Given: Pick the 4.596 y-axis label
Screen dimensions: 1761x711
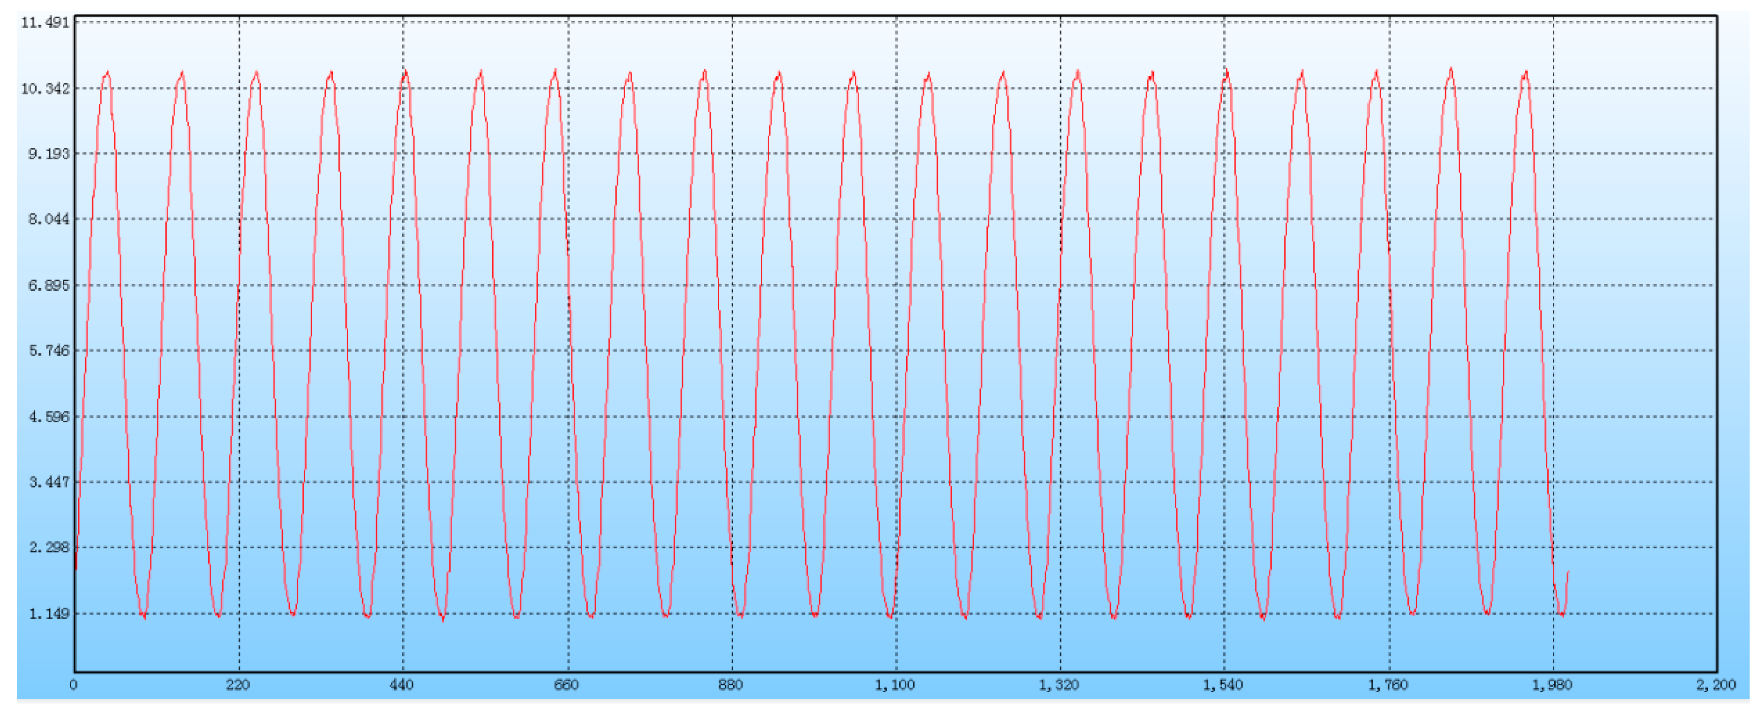Looking at the screenshot, I should (48, 417).
